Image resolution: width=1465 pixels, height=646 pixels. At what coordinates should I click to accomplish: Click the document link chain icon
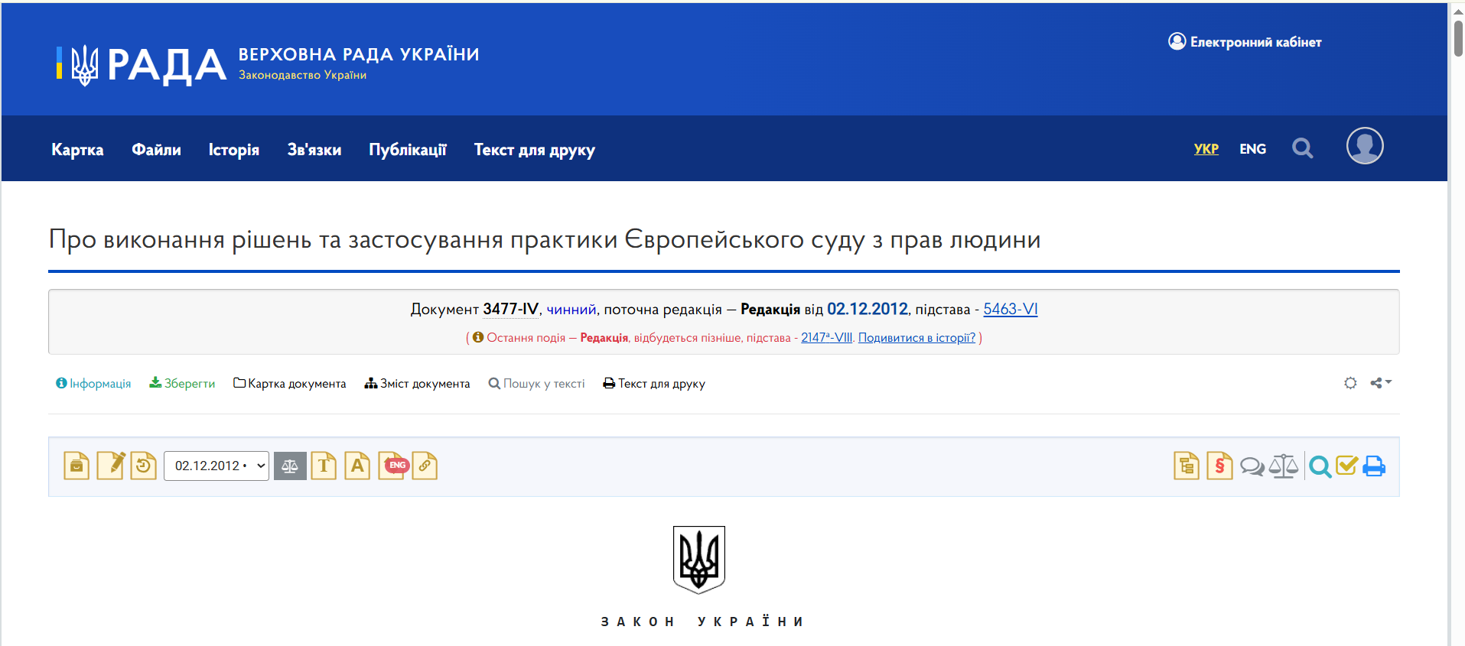coord(425,466)
